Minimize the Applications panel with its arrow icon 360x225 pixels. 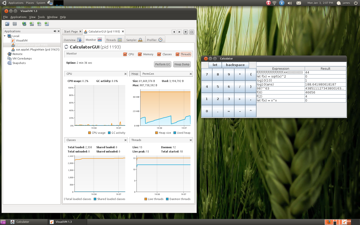click(x=54, y=31)
